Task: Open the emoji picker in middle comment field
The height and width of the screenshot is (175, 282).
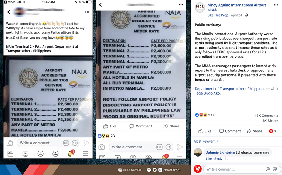Action: click(168, 147)
